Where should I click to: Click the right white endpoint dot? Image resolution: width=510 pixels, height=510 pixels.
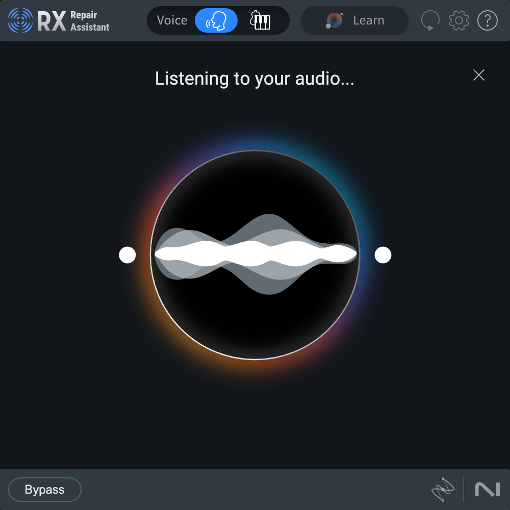point(383,254)
